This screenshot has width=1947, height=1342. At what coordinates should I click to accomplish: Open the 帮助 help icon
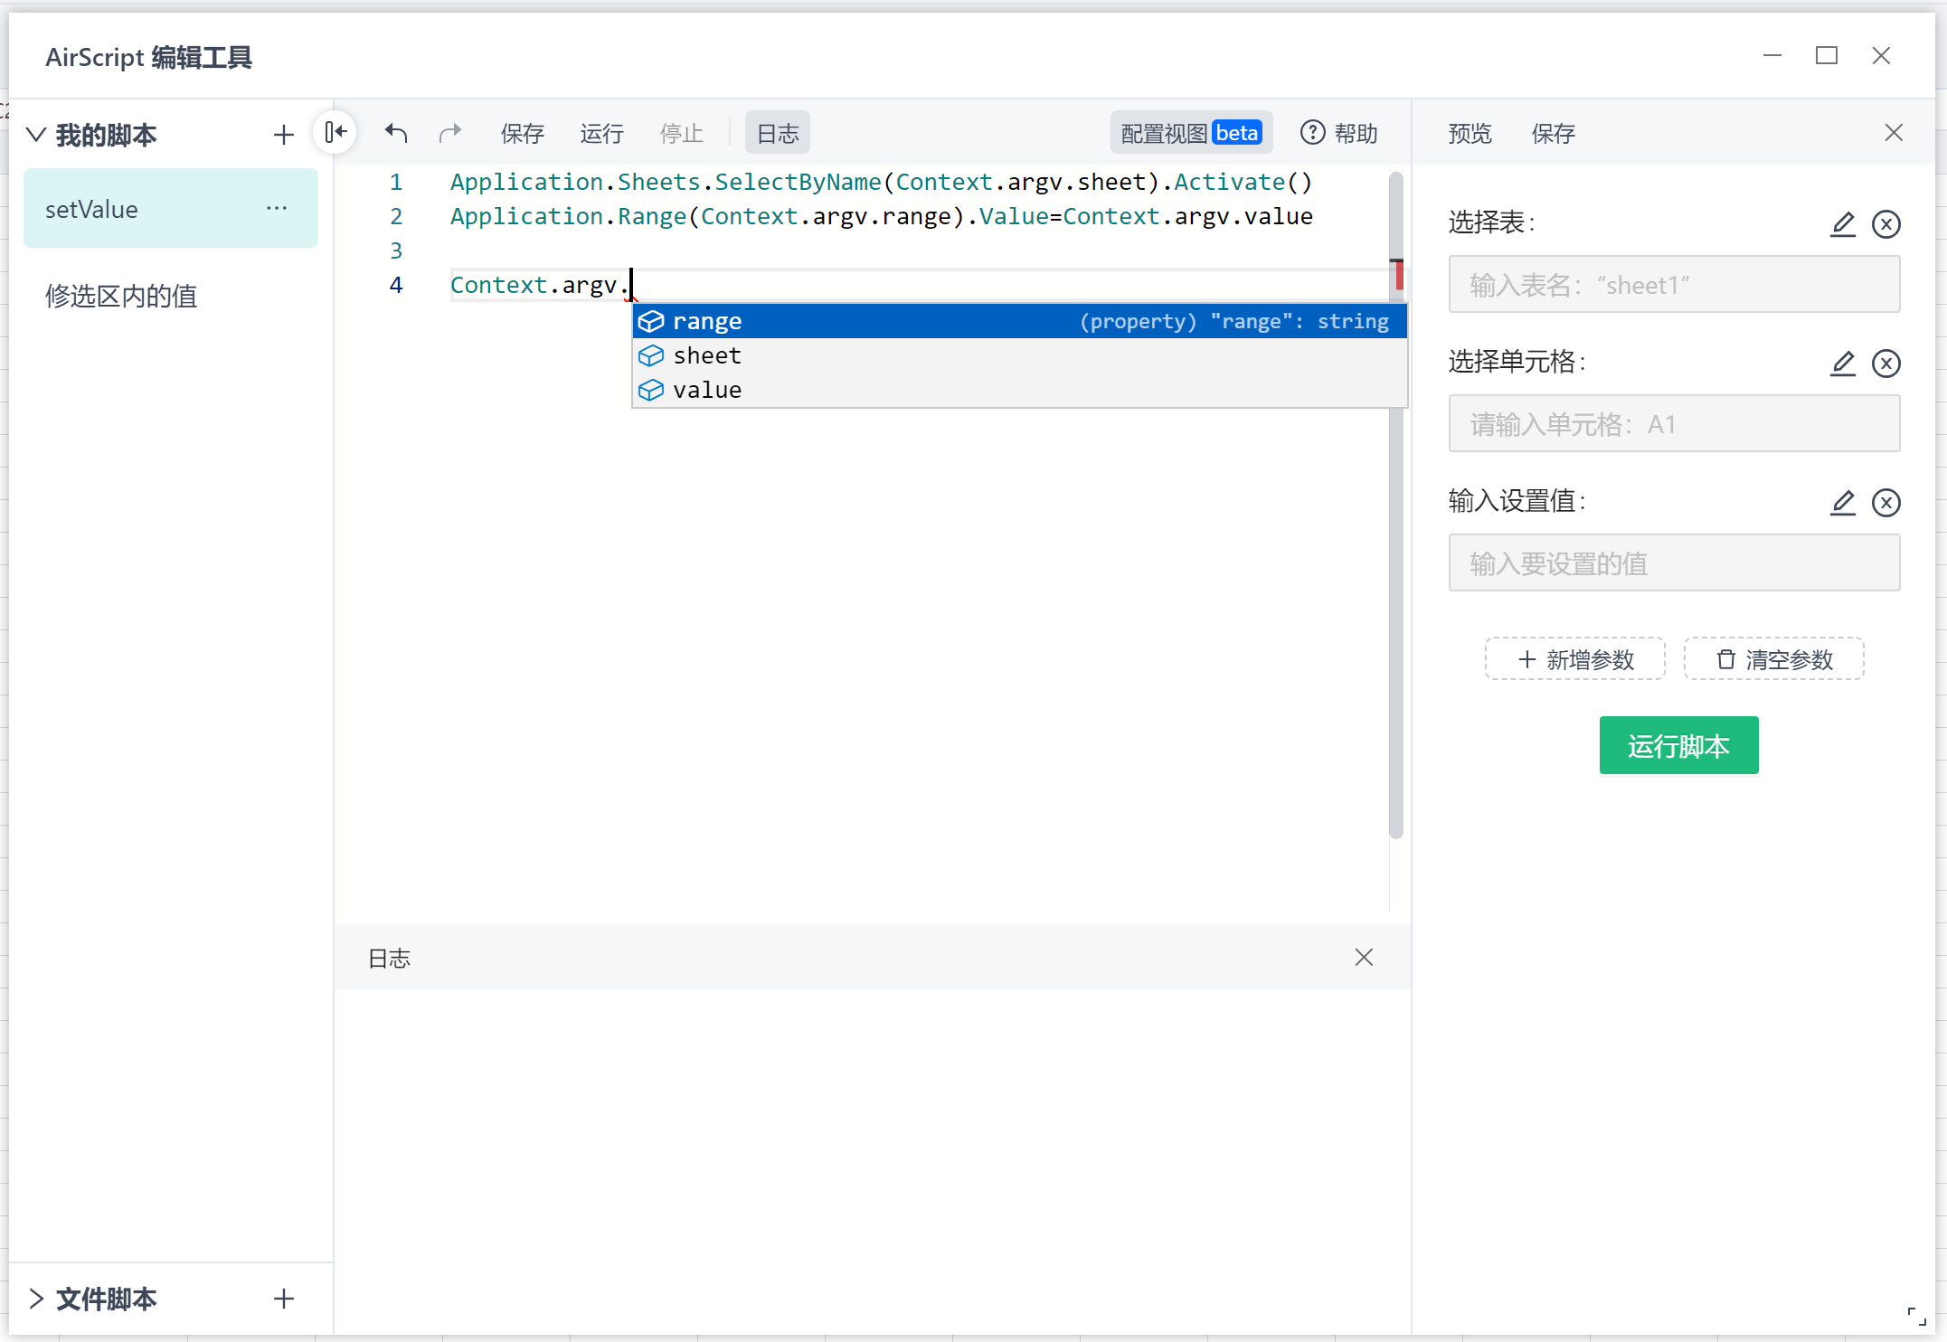[1313, 132]
